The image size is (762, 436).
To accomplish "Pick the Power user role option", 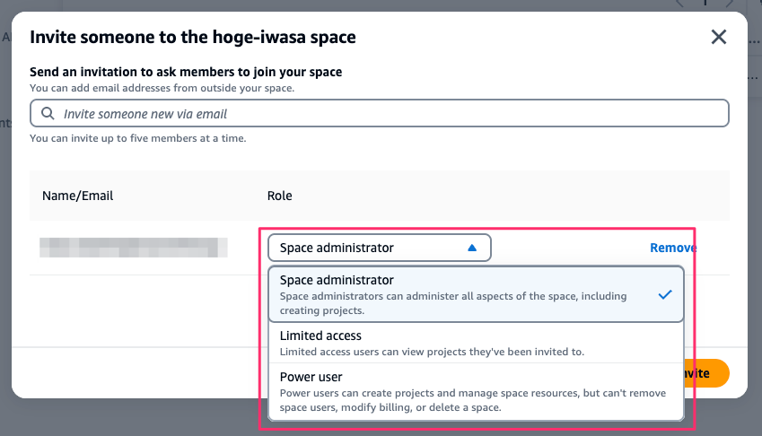I will tap(311, 377).
